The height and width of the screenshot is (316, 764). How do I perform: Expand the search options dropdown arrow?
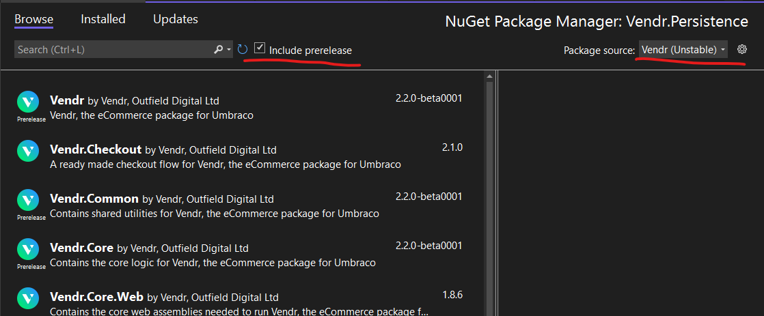pyautogui.click(x=229, y=50)
